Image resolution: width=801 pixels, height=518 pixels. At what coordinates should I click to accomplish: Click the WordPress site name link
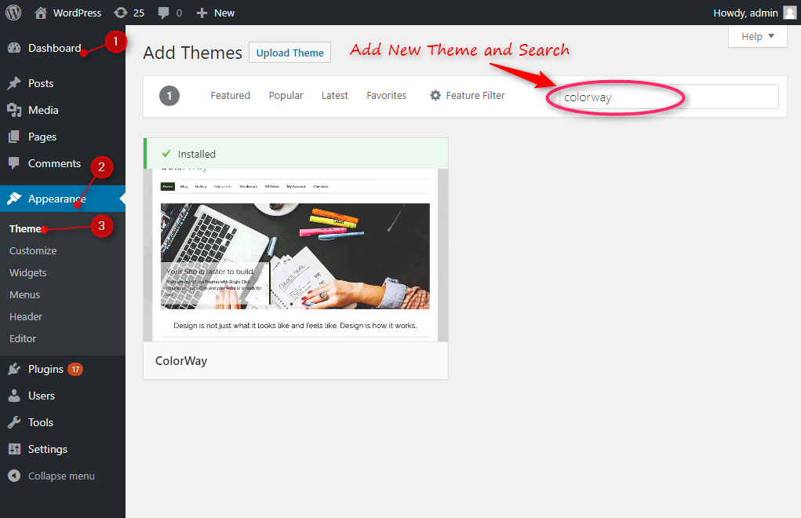coord(77,13)
